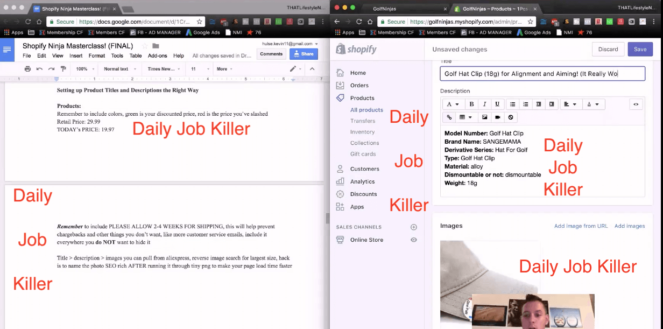Screen dimensions: 663x329
Task: Bookmark the Shopify admin page with star
Action: [x=530, y=22]
